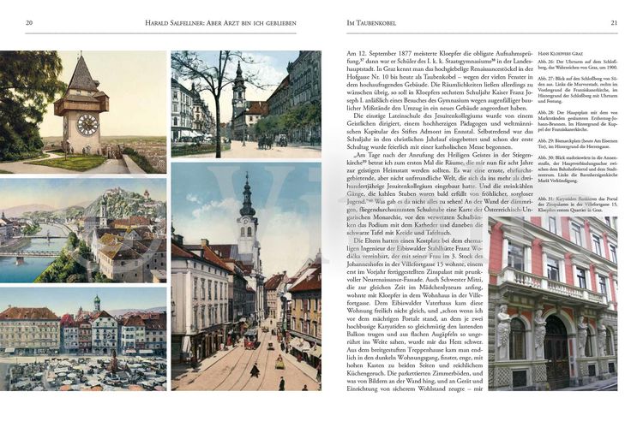Viewport: 643px width, 427px height.
Task: Open the Schlossberg and river Mur photo
Action: point(83,230)
